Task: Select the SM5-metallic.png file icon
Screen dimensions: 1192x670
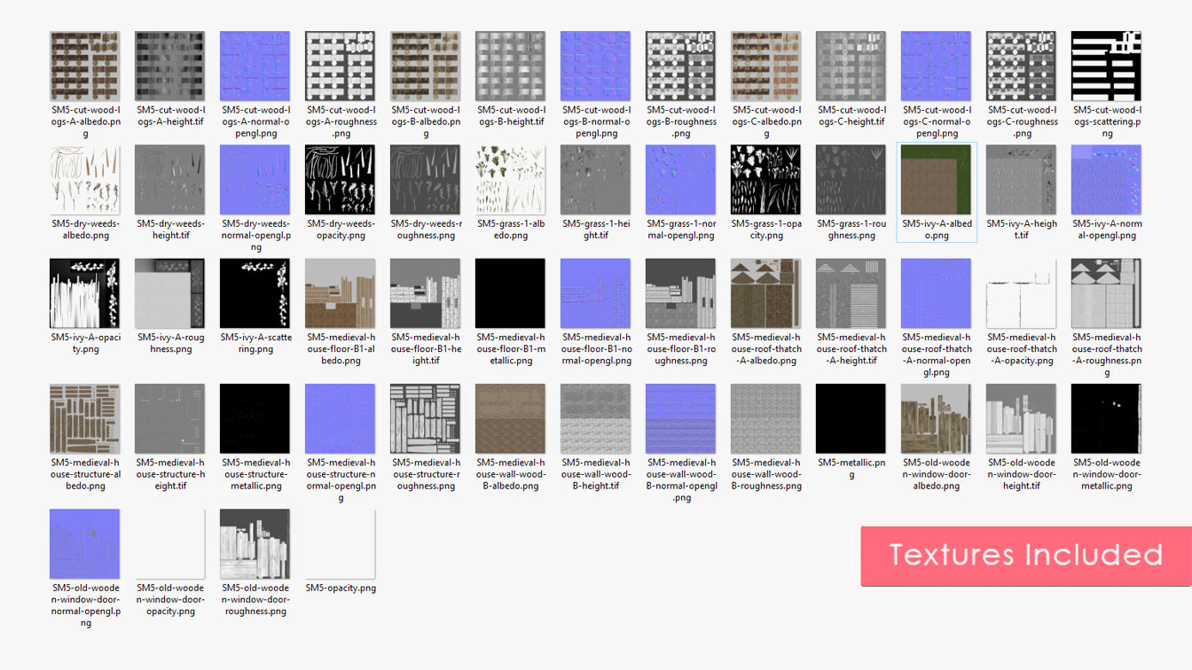Action: point(851,418)
